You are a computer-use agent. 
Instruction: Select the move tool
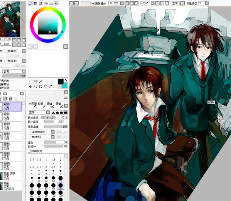click(x=31, y=87)
